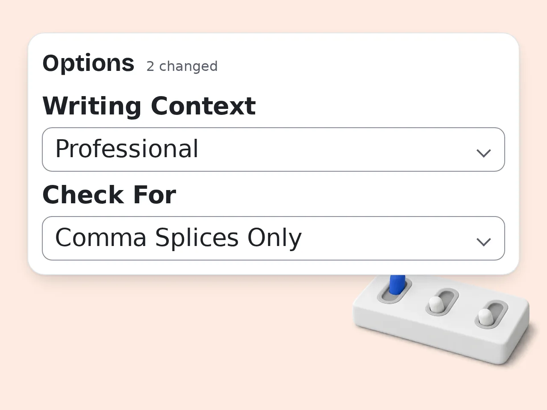Open the Check For dropdown
The width and height of the screenshot is (547, 410).
point(273,238)
